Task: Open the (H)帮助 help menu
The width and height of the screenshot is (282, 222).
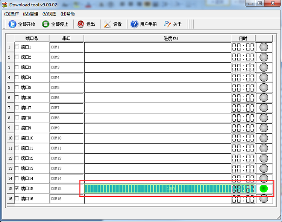Action: pos(68,14)
